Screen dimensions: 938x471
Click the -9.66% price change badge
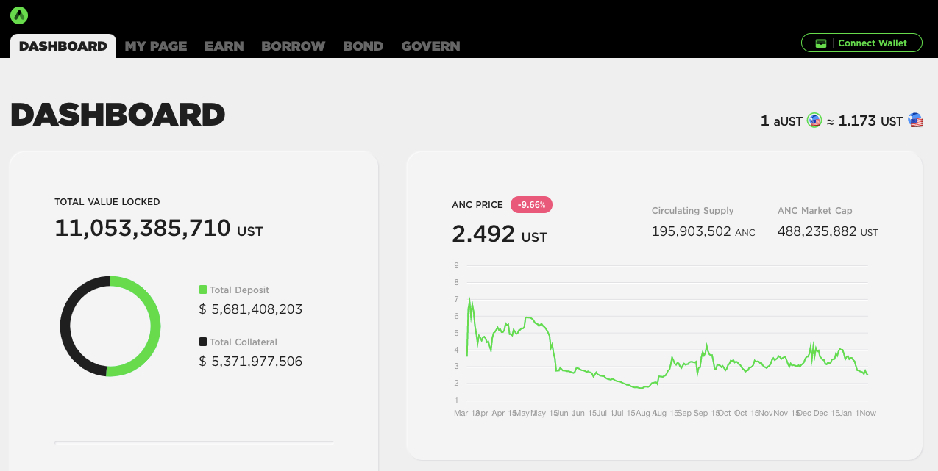click(531, 204)
